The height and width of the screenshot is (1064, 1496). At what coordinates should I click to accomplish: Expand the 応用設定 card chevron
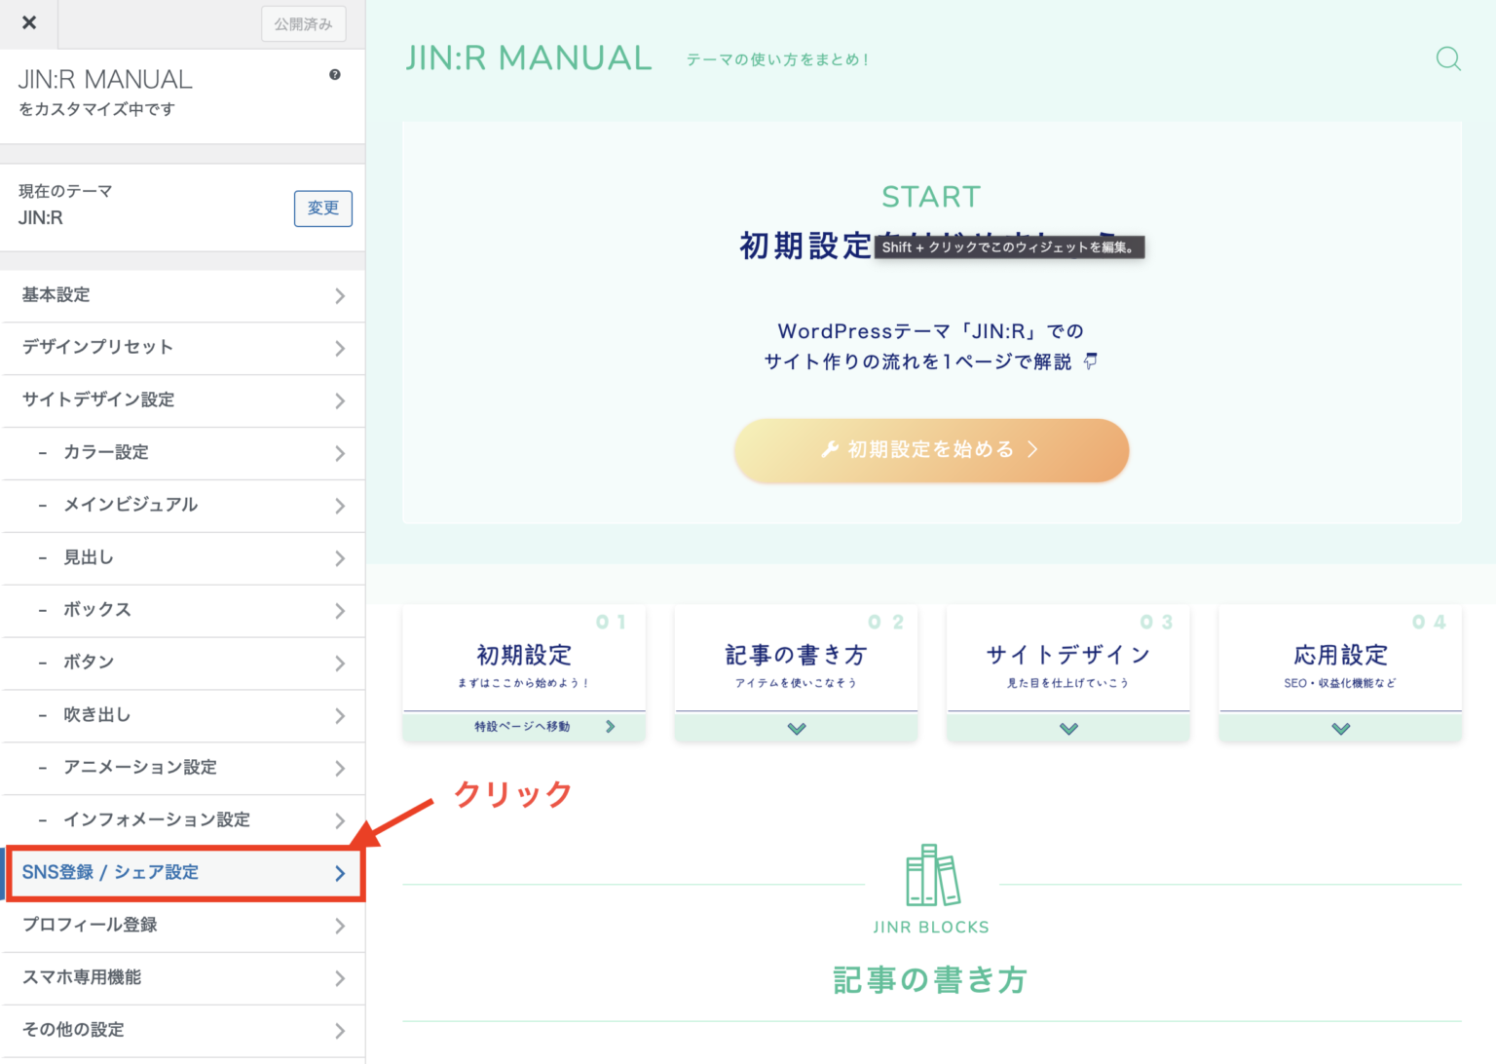1340,728
